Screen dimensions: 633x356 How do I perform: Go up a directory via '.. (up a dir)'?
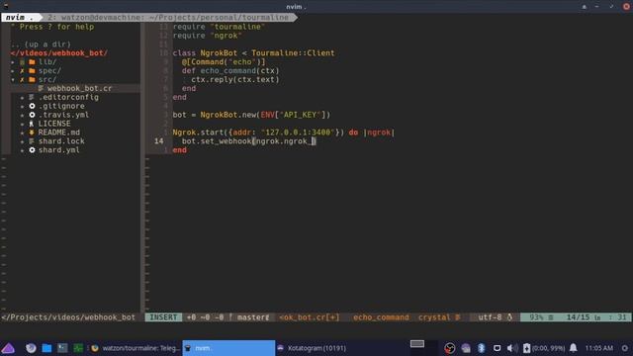point(41,44)
